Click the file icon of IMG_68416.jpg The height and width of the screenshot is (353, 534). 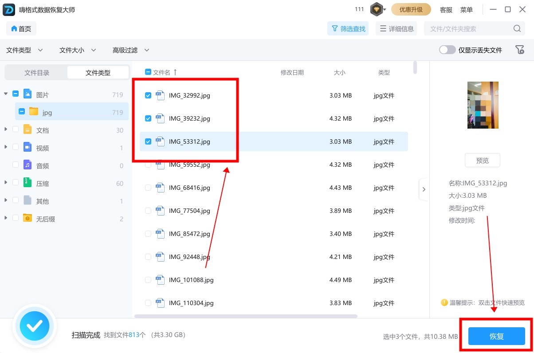coord(160,188)
